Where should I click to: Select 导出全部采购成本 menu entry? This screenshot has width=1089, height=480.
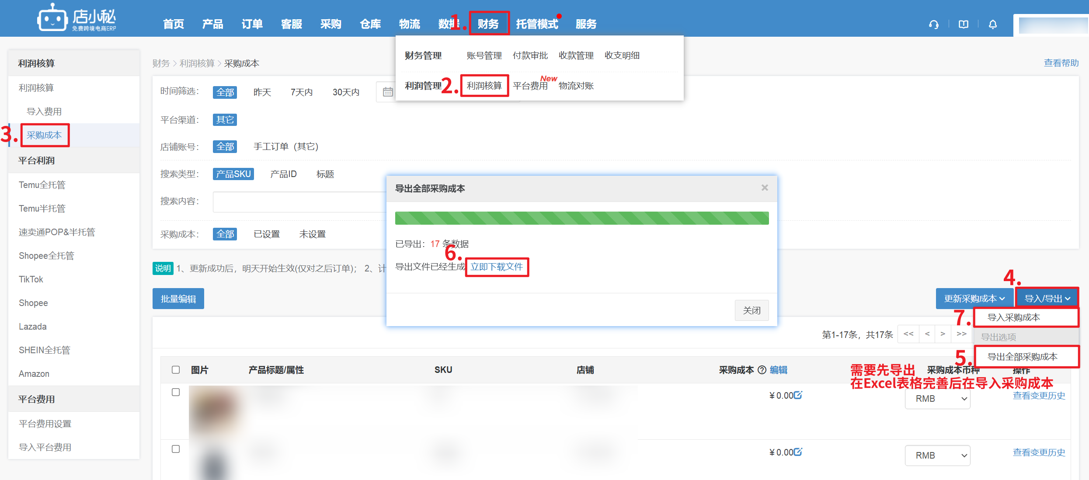pos(1022,357)
